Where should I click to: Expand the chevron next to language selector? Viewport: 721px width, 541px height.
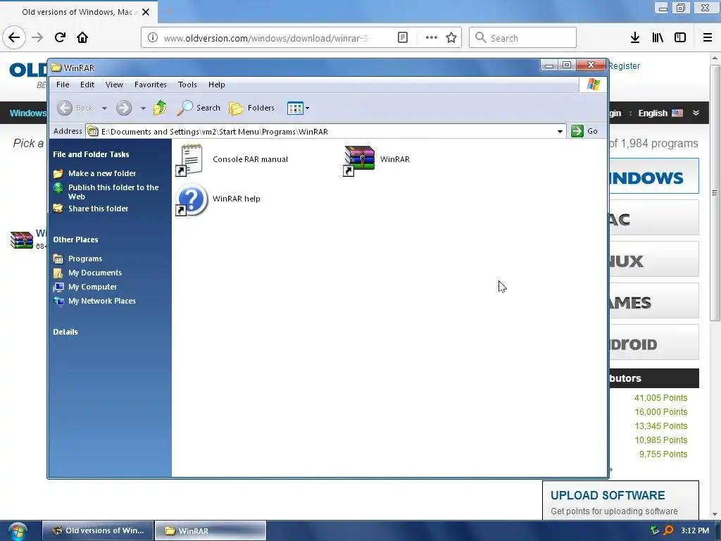point(696,113)
